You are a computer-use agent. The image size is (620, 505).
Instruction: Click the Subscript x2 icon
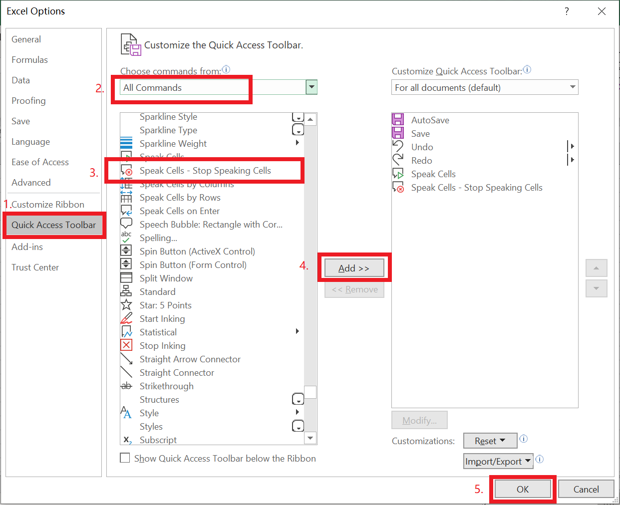[x=127, y=440]
